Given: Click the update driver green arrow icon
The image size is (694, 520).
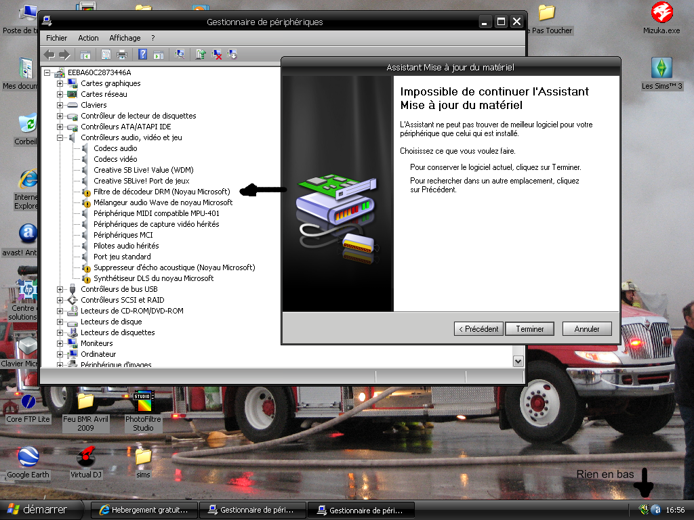Looking at the screenshot, I should pos(201,54).
